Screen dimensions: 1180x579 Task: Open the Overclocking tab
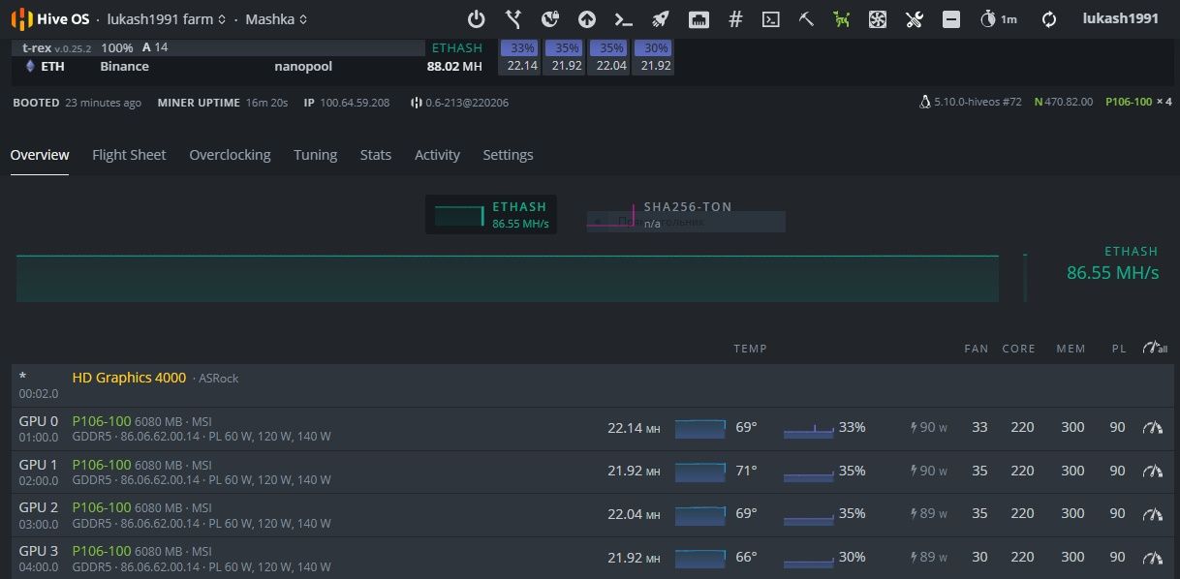click(230, 155)
